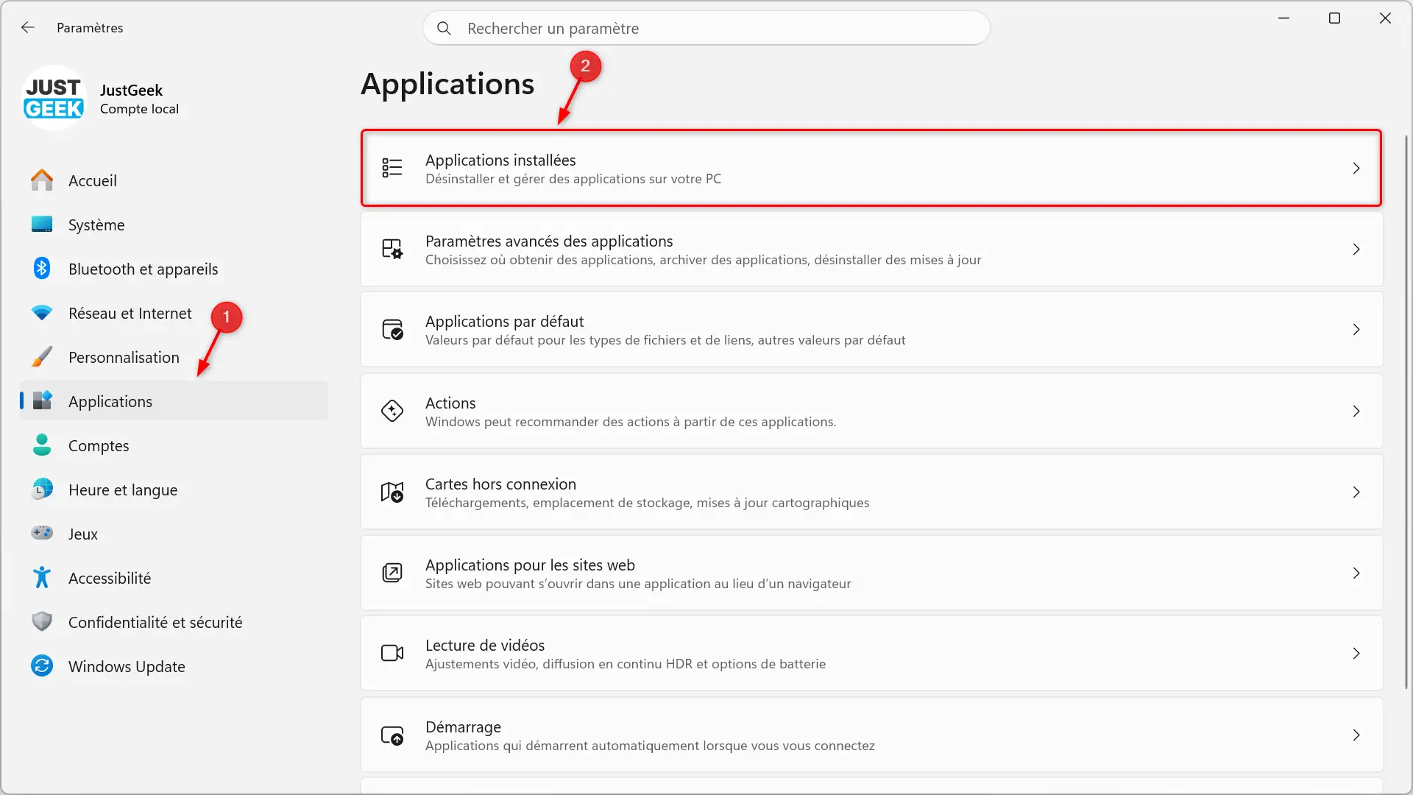The width and height of the screenshot is (1413, 795).
Task: Click the Accessibilité figure icon
Action: (42, 578)
